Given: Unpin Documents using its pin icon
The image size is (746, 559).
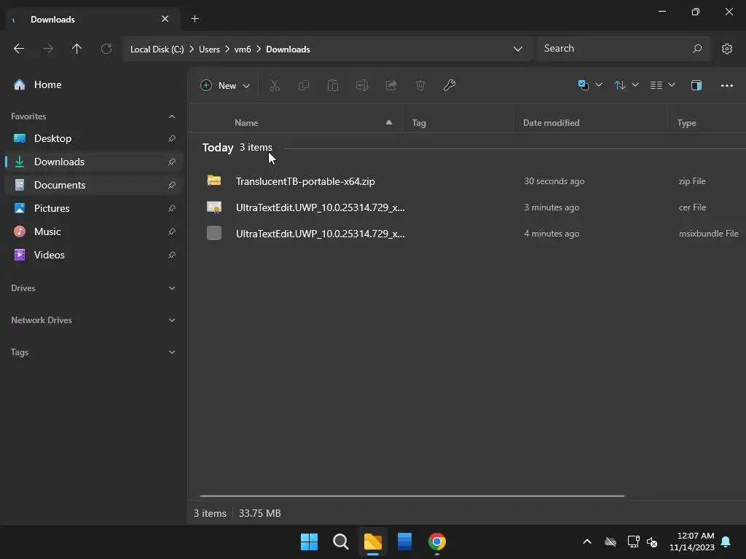Looking at the screenshot, I should (172, 185).
